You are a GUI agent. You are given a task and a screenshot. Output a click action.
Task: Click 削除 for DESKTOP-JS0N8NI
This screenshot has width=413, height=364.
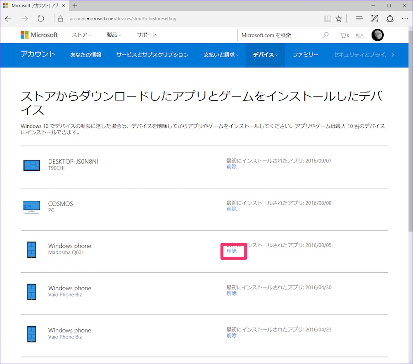232,167
